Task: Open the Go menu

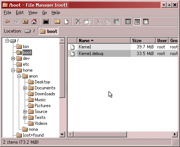Action: 45,13
